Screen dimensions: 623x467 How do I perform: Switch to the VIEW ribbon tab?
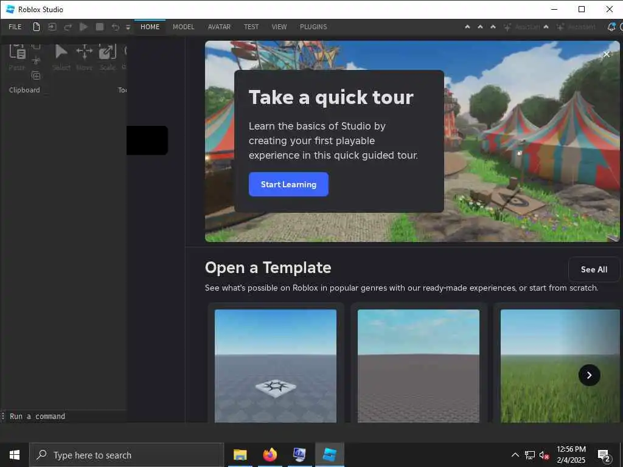point(279,27)
